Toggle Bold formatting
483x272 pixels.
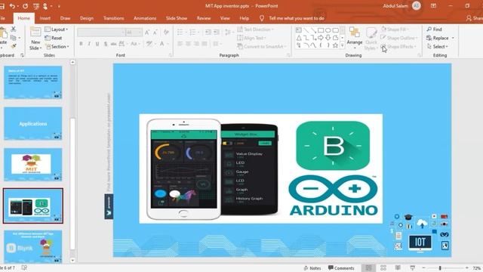[81, 44]
